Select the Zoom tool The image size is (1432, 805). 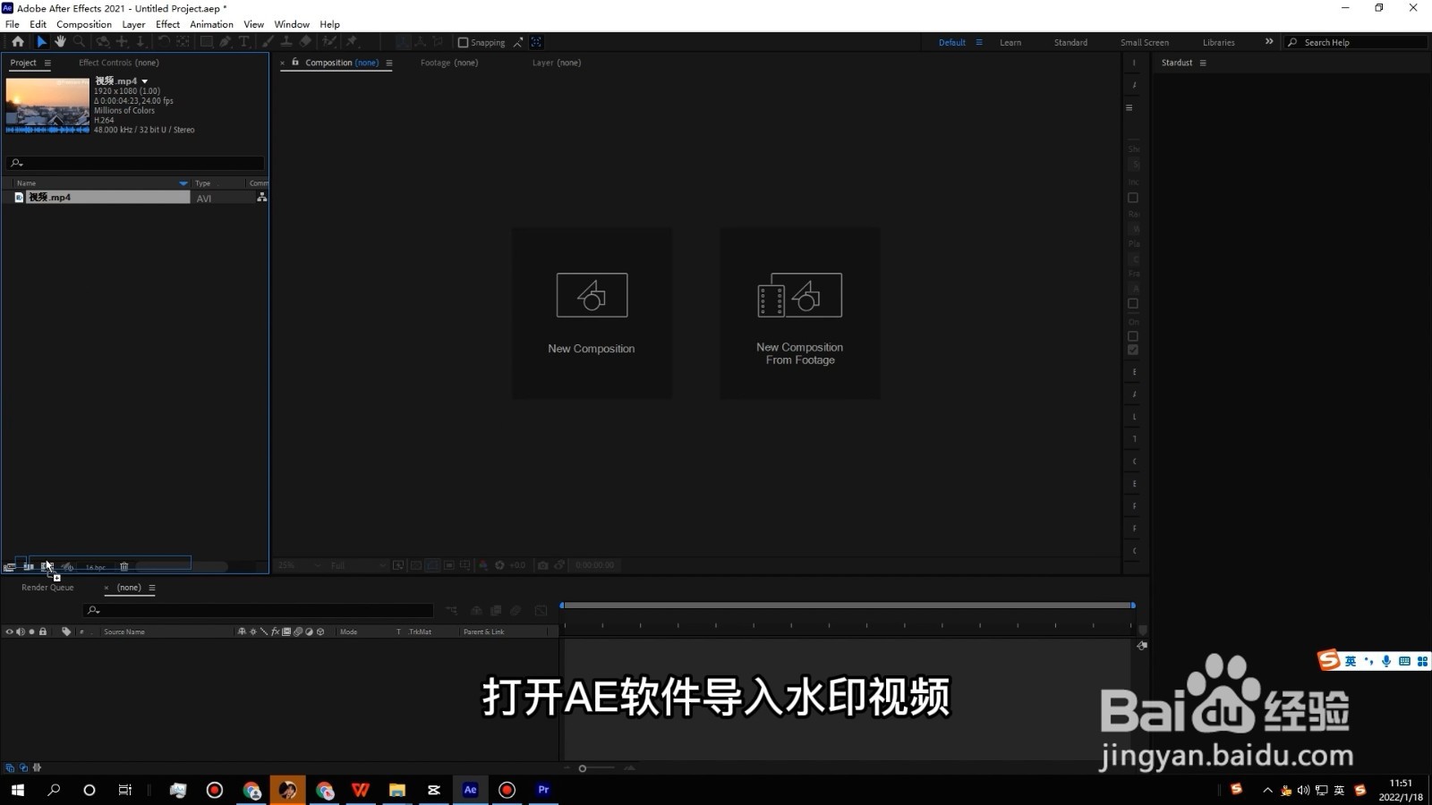point(79,42)
